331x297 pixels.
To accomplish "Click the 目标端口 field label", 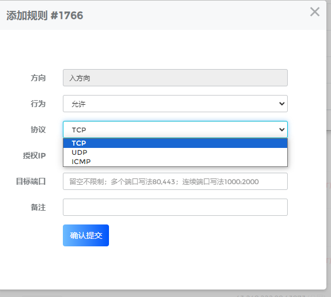I will [31, 181].
